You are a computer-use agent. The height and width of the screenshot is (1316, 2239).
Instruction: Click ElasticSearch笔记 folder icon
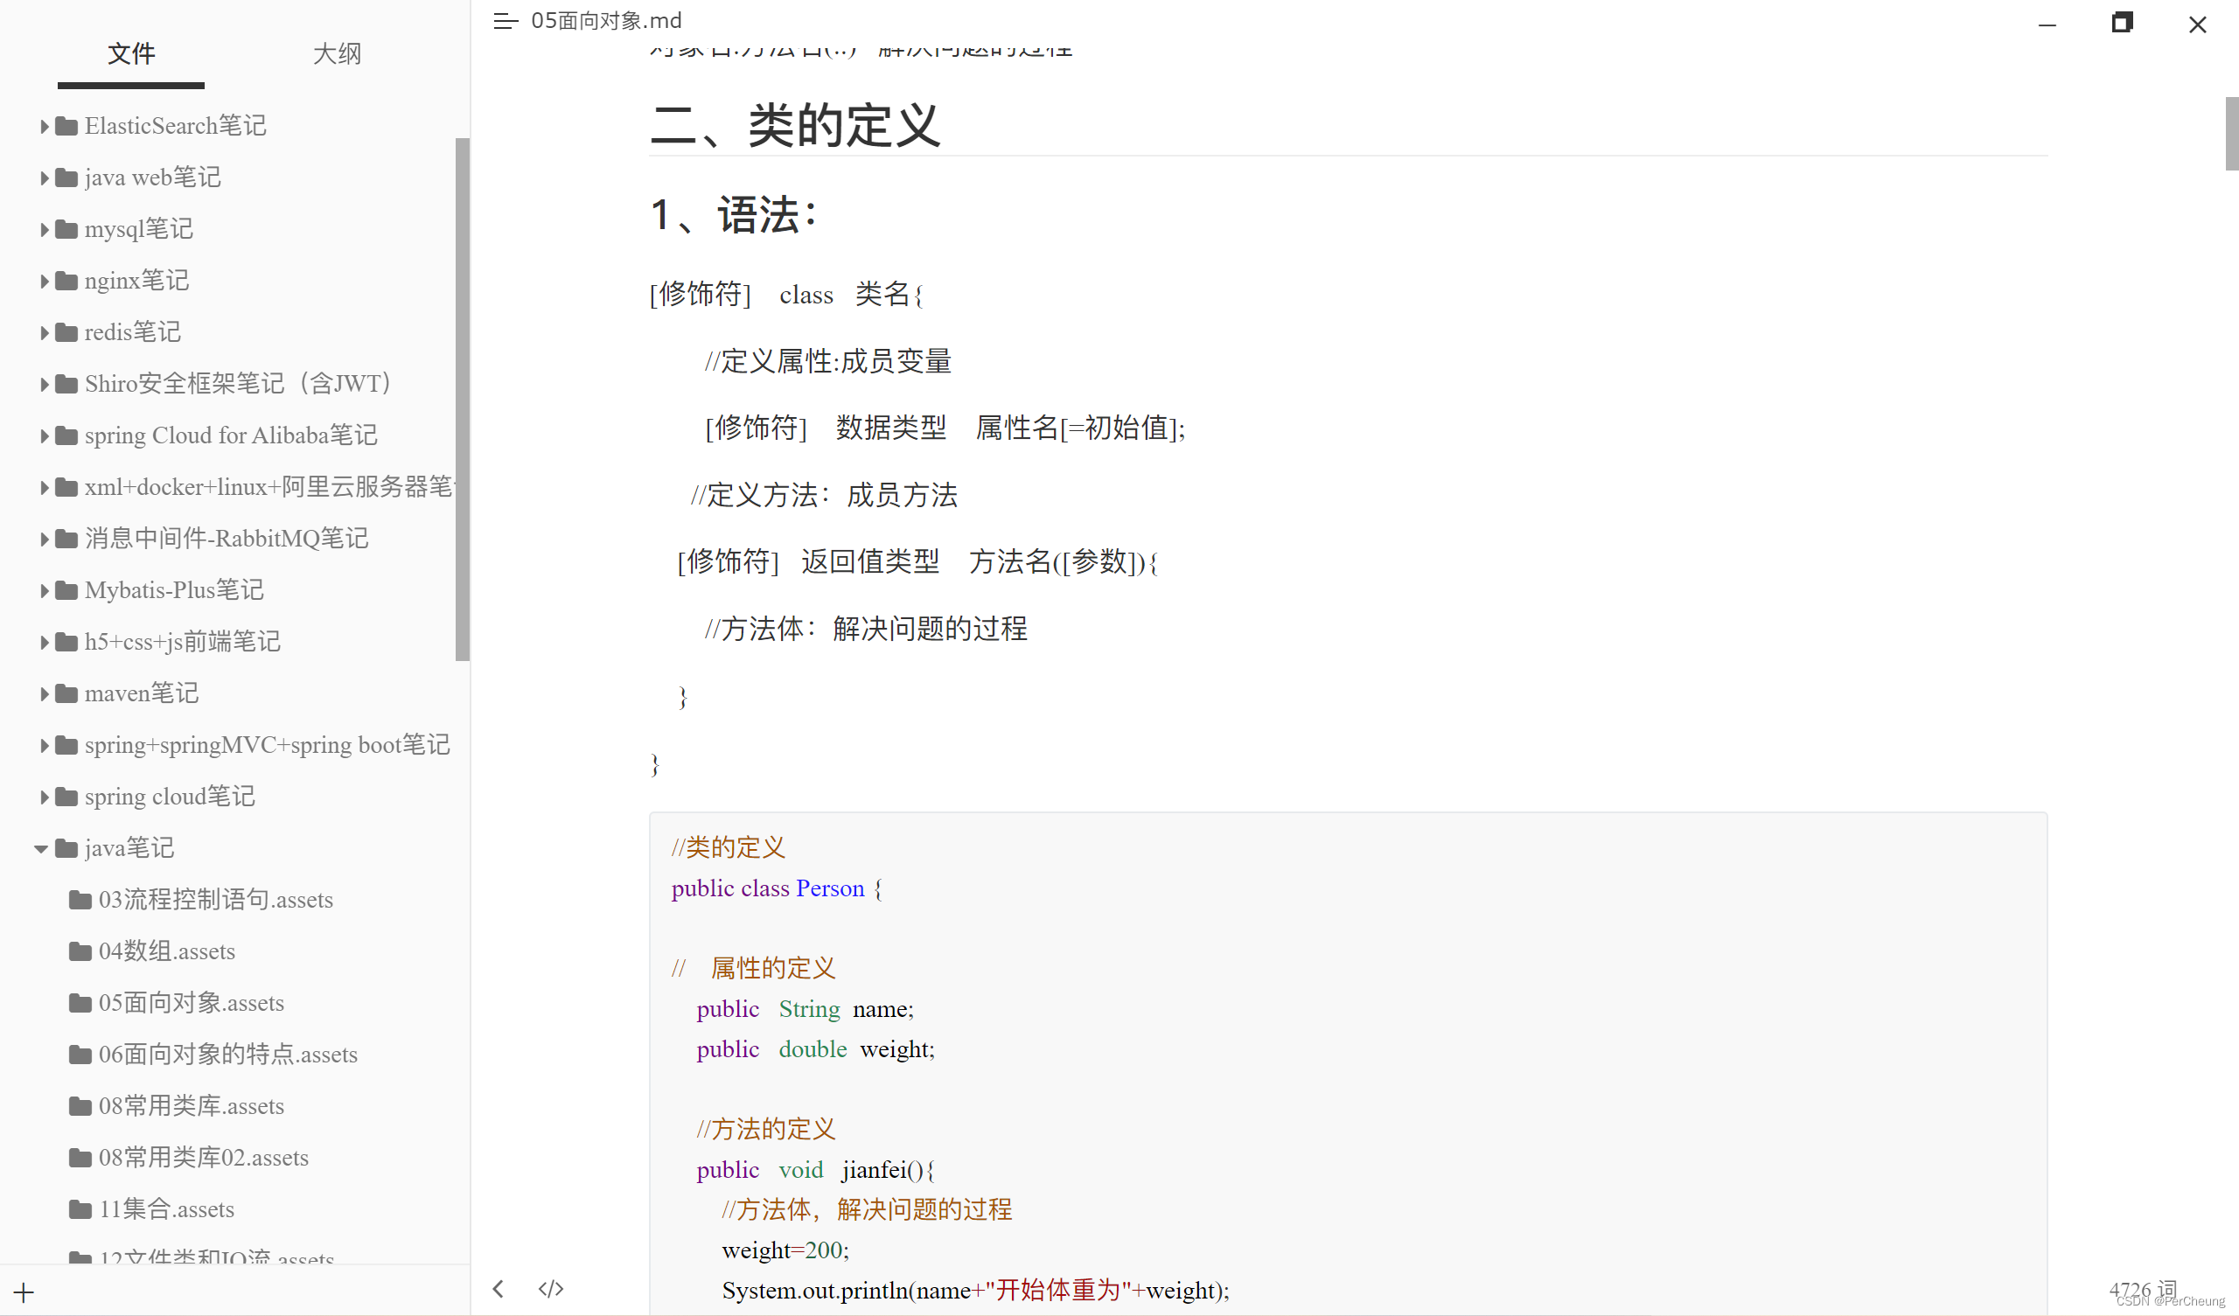(66, 126)
